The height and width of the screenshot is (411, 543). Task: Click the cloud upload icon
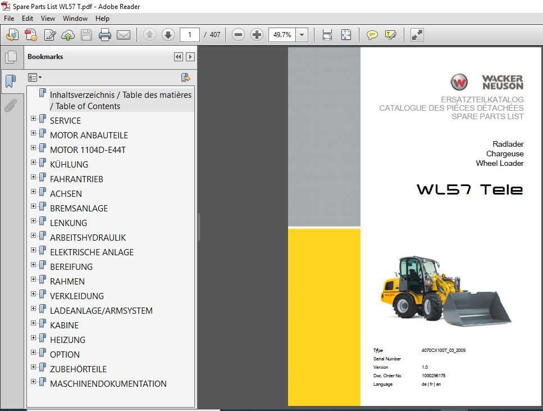[68, 35]
